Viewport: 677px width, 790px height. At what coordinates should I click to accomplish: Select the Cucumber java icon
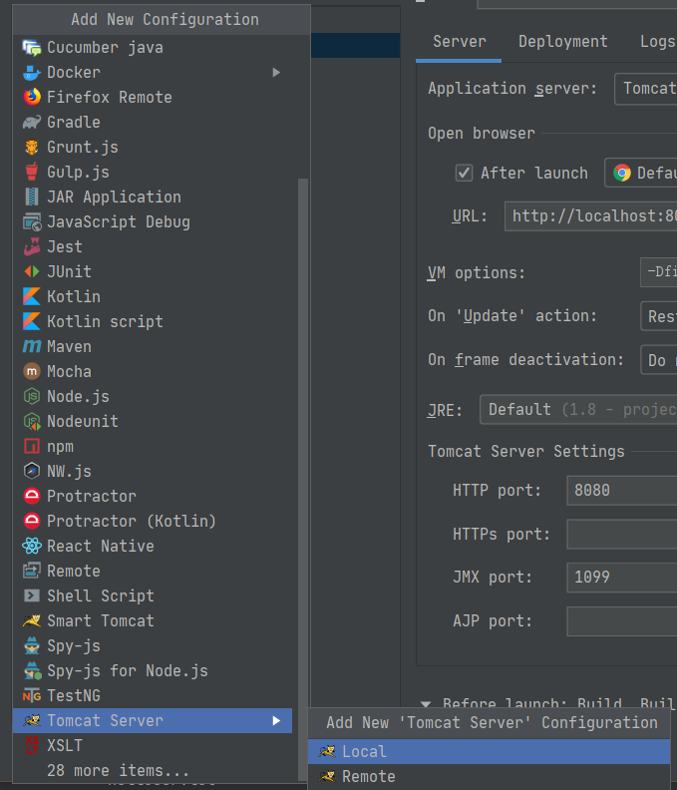click(x=31, y=48)
